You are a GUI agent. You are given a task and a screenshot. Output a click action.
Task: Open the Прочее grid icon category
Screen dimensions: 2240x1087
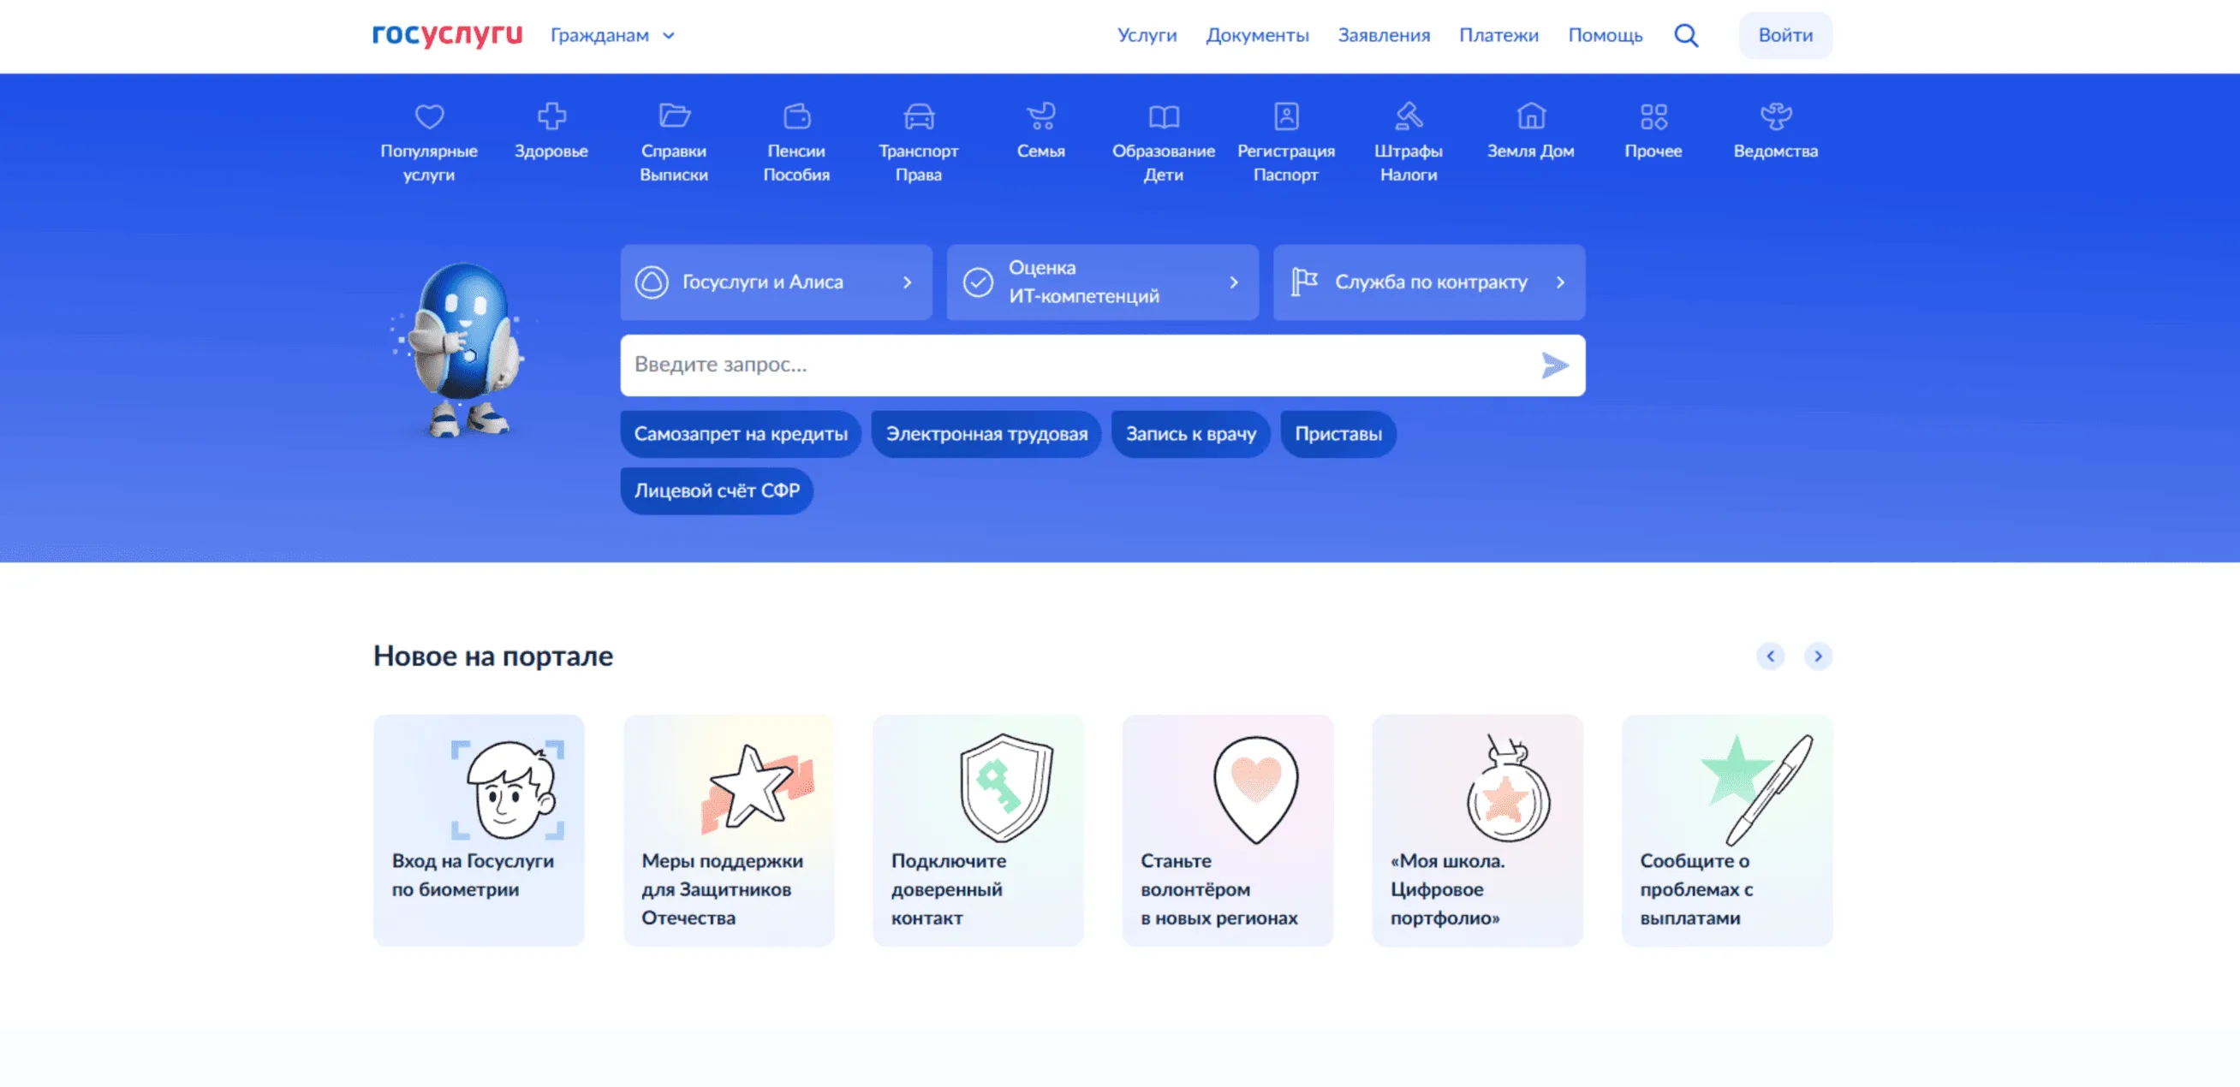pos(1653,116)
